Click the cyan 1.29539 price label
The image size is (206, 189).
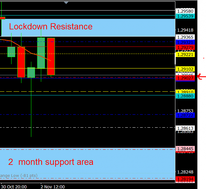pyautogui.click(x=185, y=16)
